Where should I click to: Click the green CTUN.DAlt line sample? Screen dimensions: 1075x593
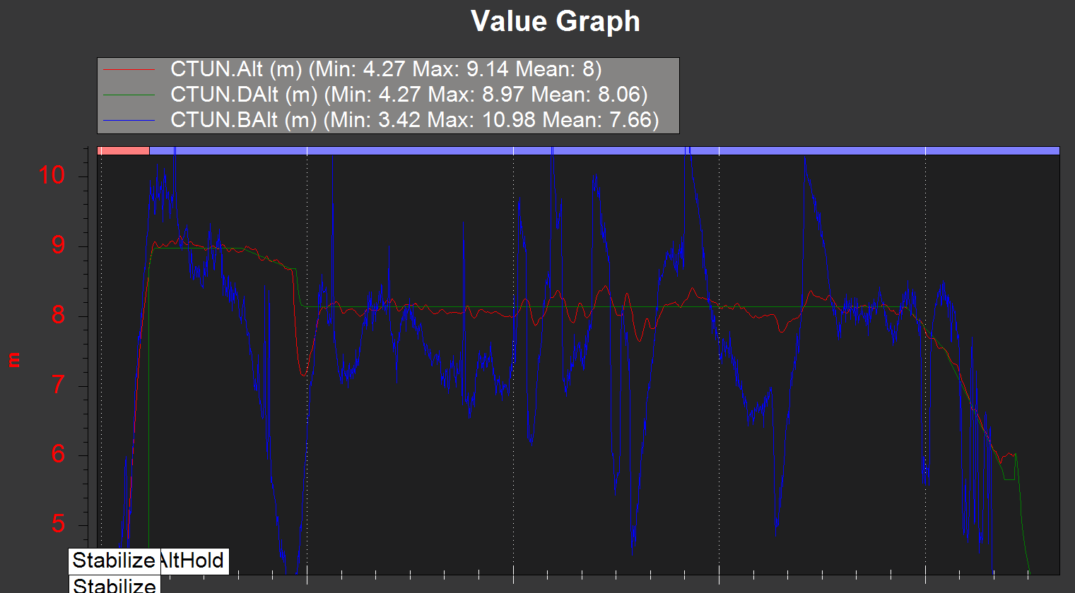click(129, 95)
